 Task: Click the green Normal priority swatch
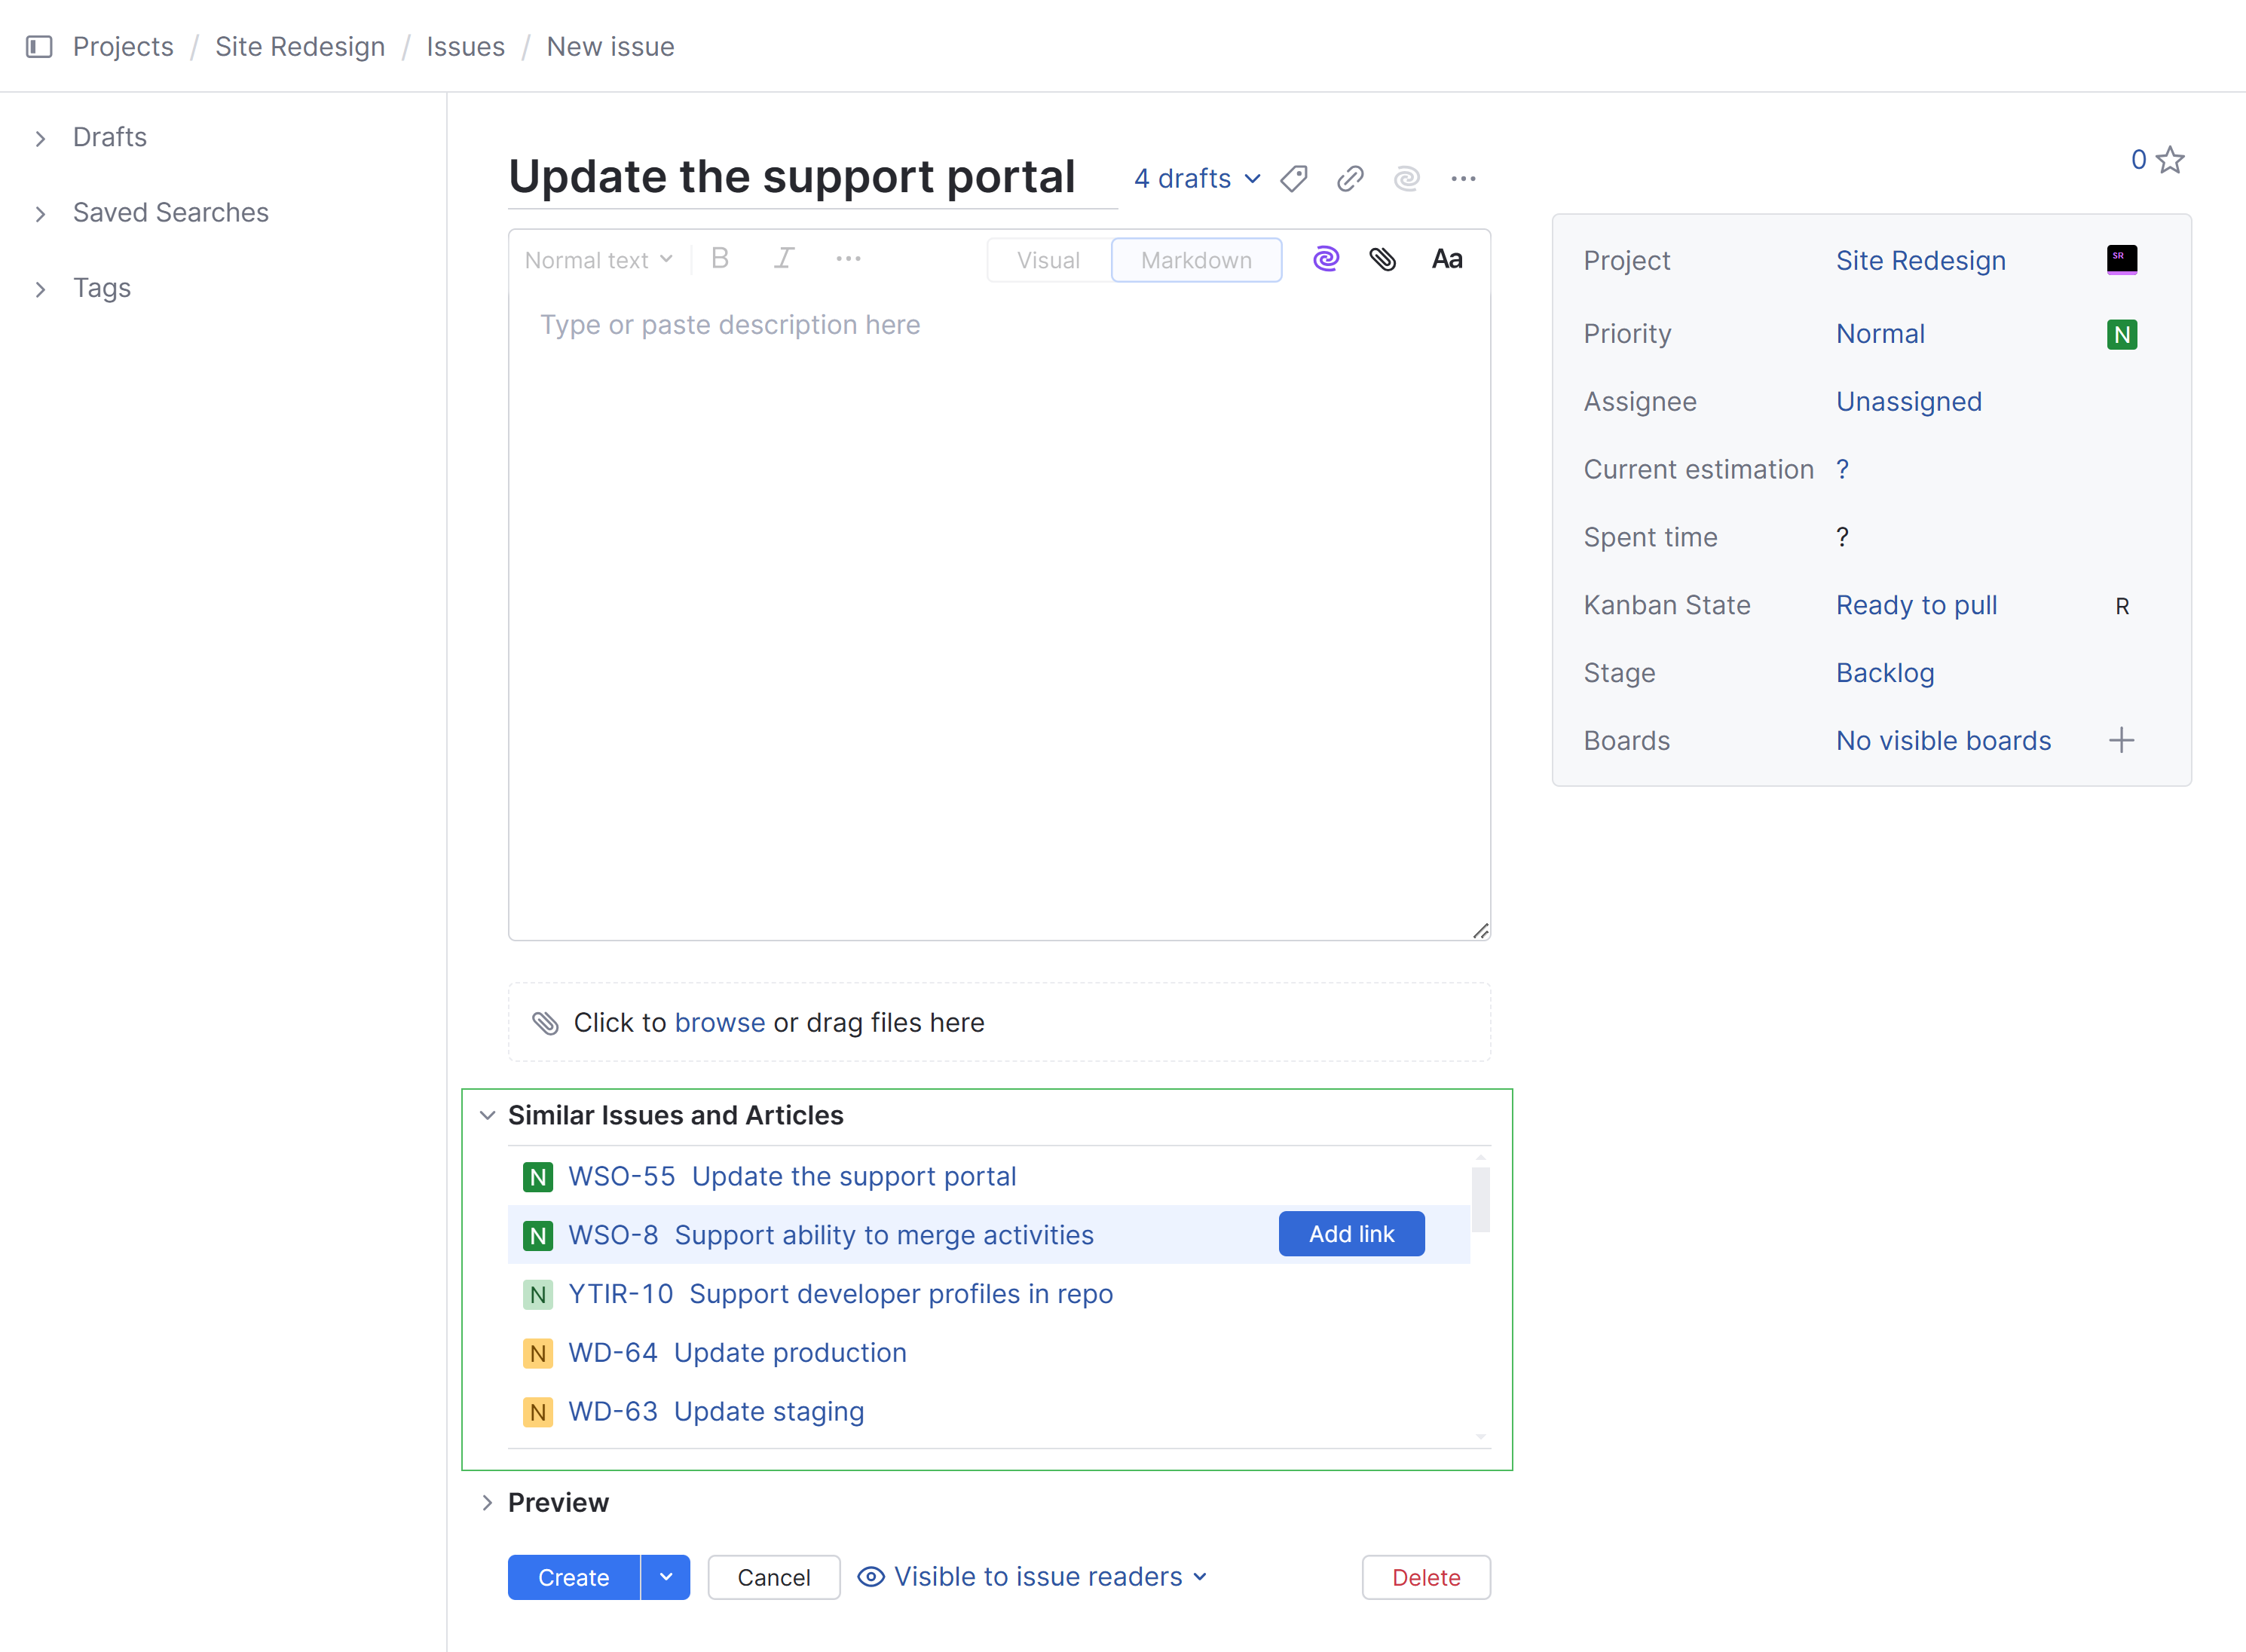point(2121,334)
